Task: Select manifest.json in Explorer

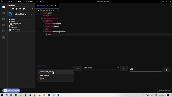Action: (x=13, y=28)
